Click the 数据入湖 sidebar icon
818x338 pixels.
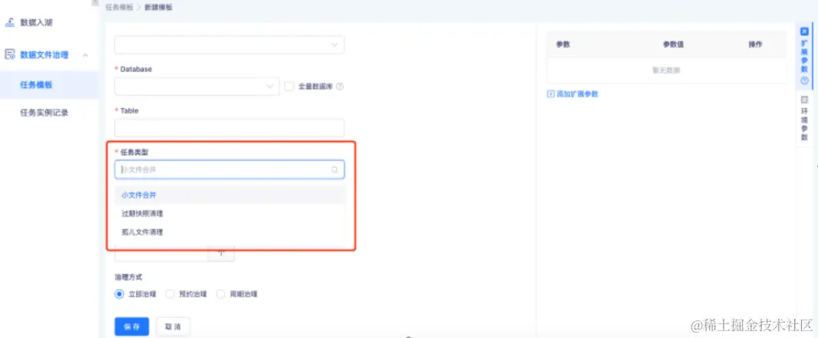point(9,22)
